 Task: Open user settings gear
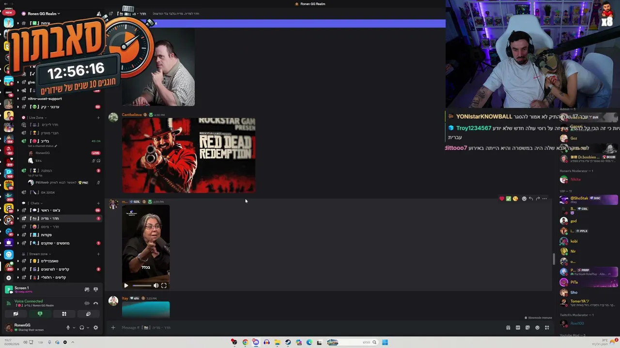point(95,328)
